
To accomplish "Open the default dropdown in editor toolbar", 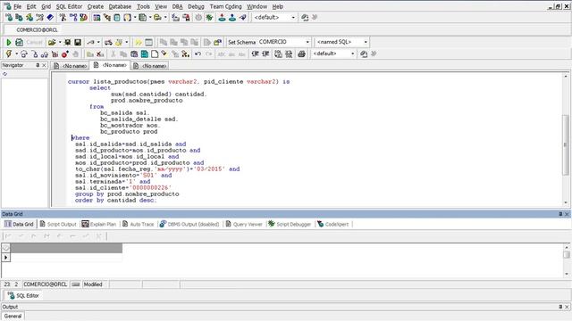I will 352,53.
